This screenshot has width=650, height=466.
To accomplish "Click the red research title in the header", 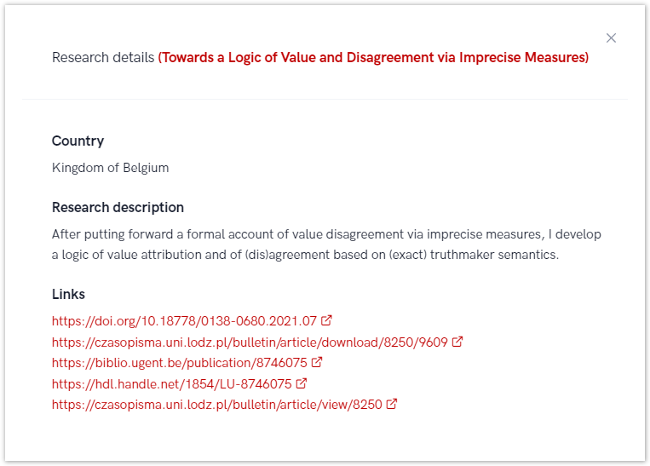I will tap(373, 57).
